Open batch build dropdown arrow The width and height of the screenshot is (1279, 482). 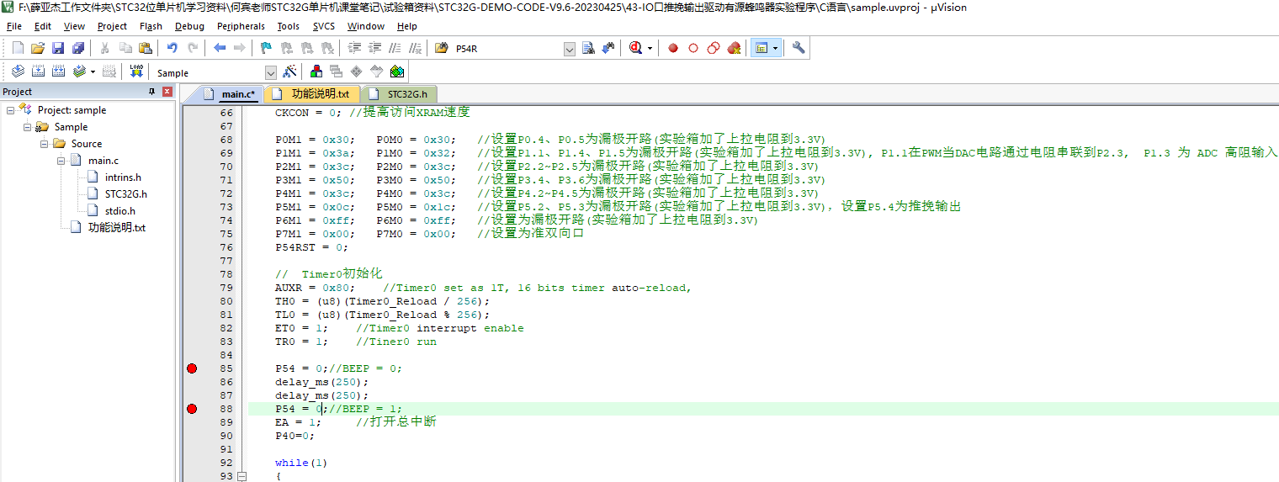coord(93,72)
